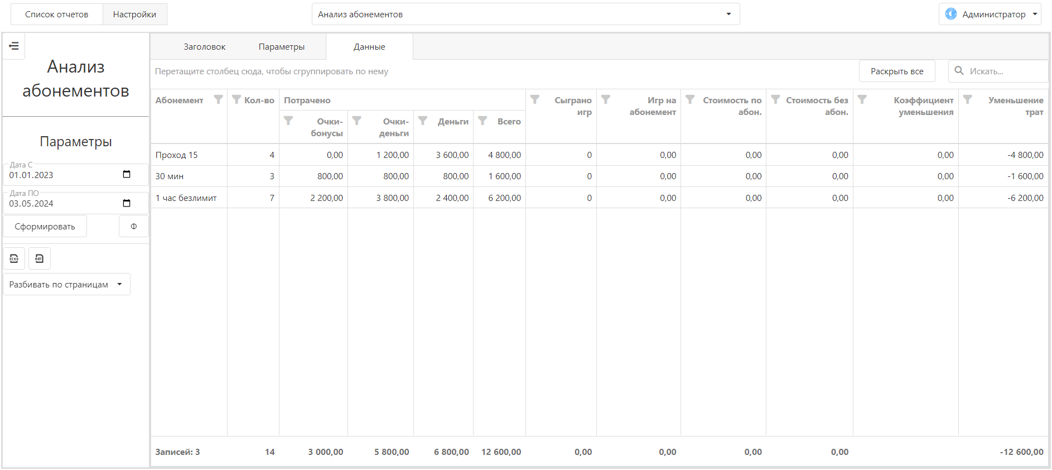Focus the Искать search field
Screen dimensions: 1052x470
[998, 71]
